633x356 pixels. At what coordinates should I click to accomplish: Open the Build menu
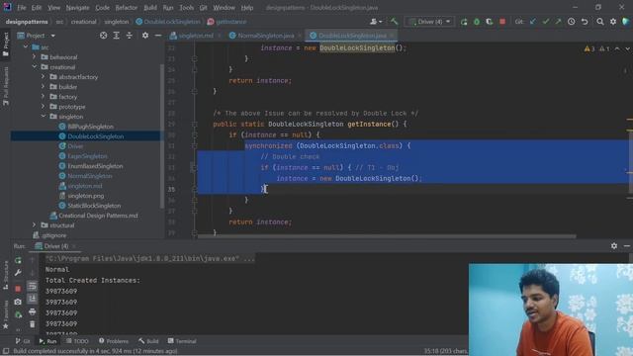tap(150, 8)
